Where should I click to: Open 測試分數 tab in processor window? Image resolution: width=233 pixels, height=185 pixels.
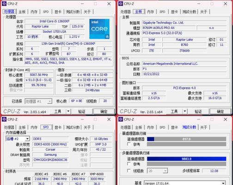pos(73,12)
